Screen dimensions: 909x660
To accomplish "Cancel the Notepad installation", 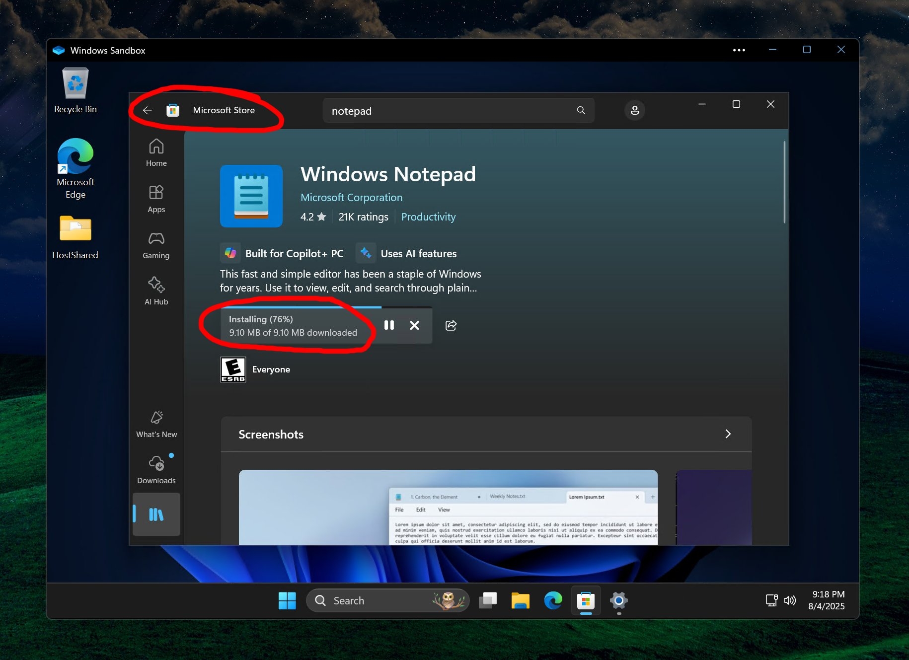I will [414, 325].
